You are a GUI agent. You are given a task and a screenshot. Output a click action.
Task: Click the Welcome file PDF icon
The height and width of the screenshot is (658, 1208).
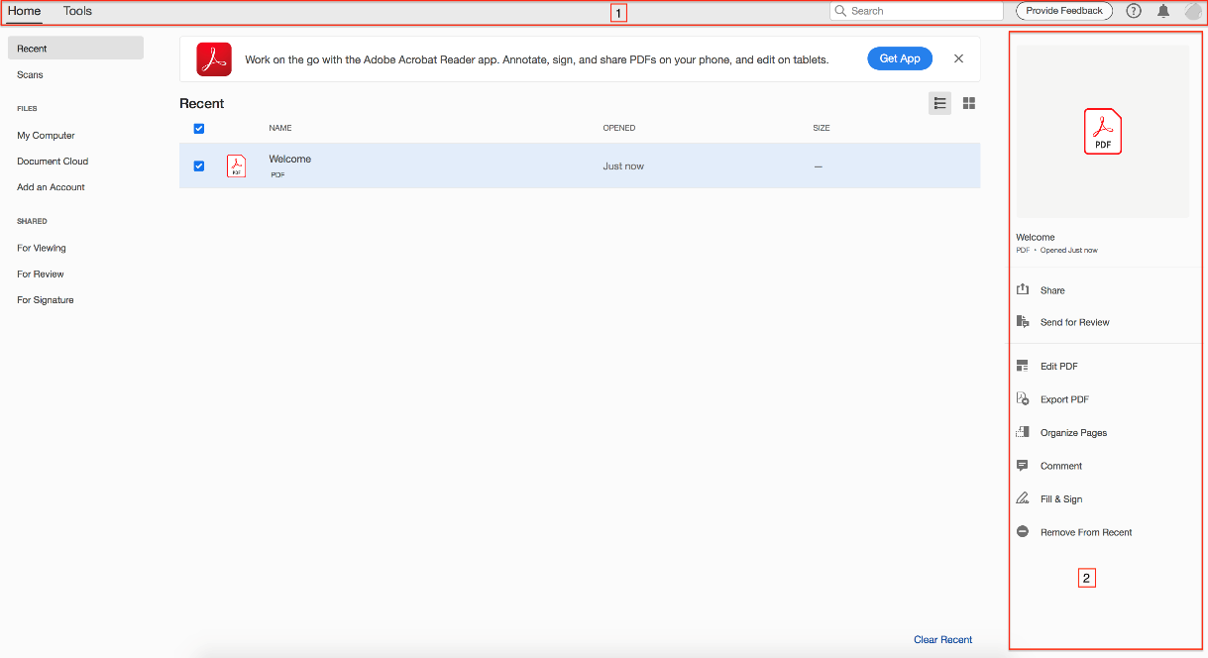(x=236, y=165)
